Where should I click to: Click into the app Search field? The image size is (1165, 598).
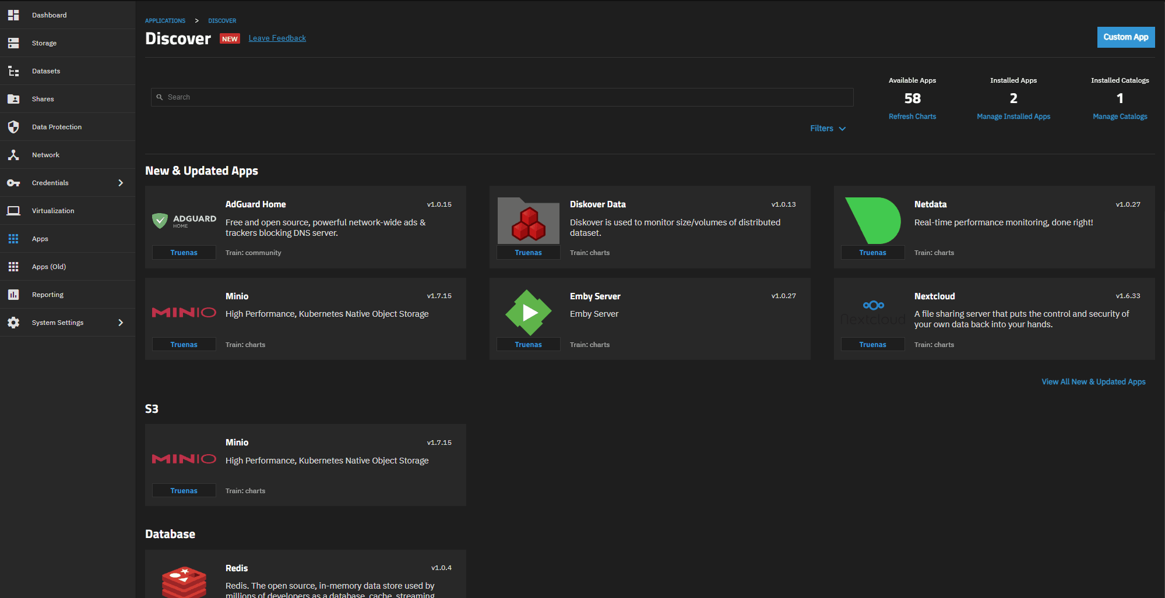pyautogui.click(x=501, y=97)
